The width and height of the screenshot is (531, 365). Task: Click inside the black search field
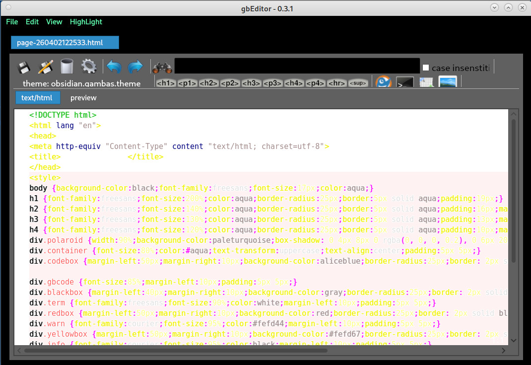pyautogui.click(x=297, y=66)
